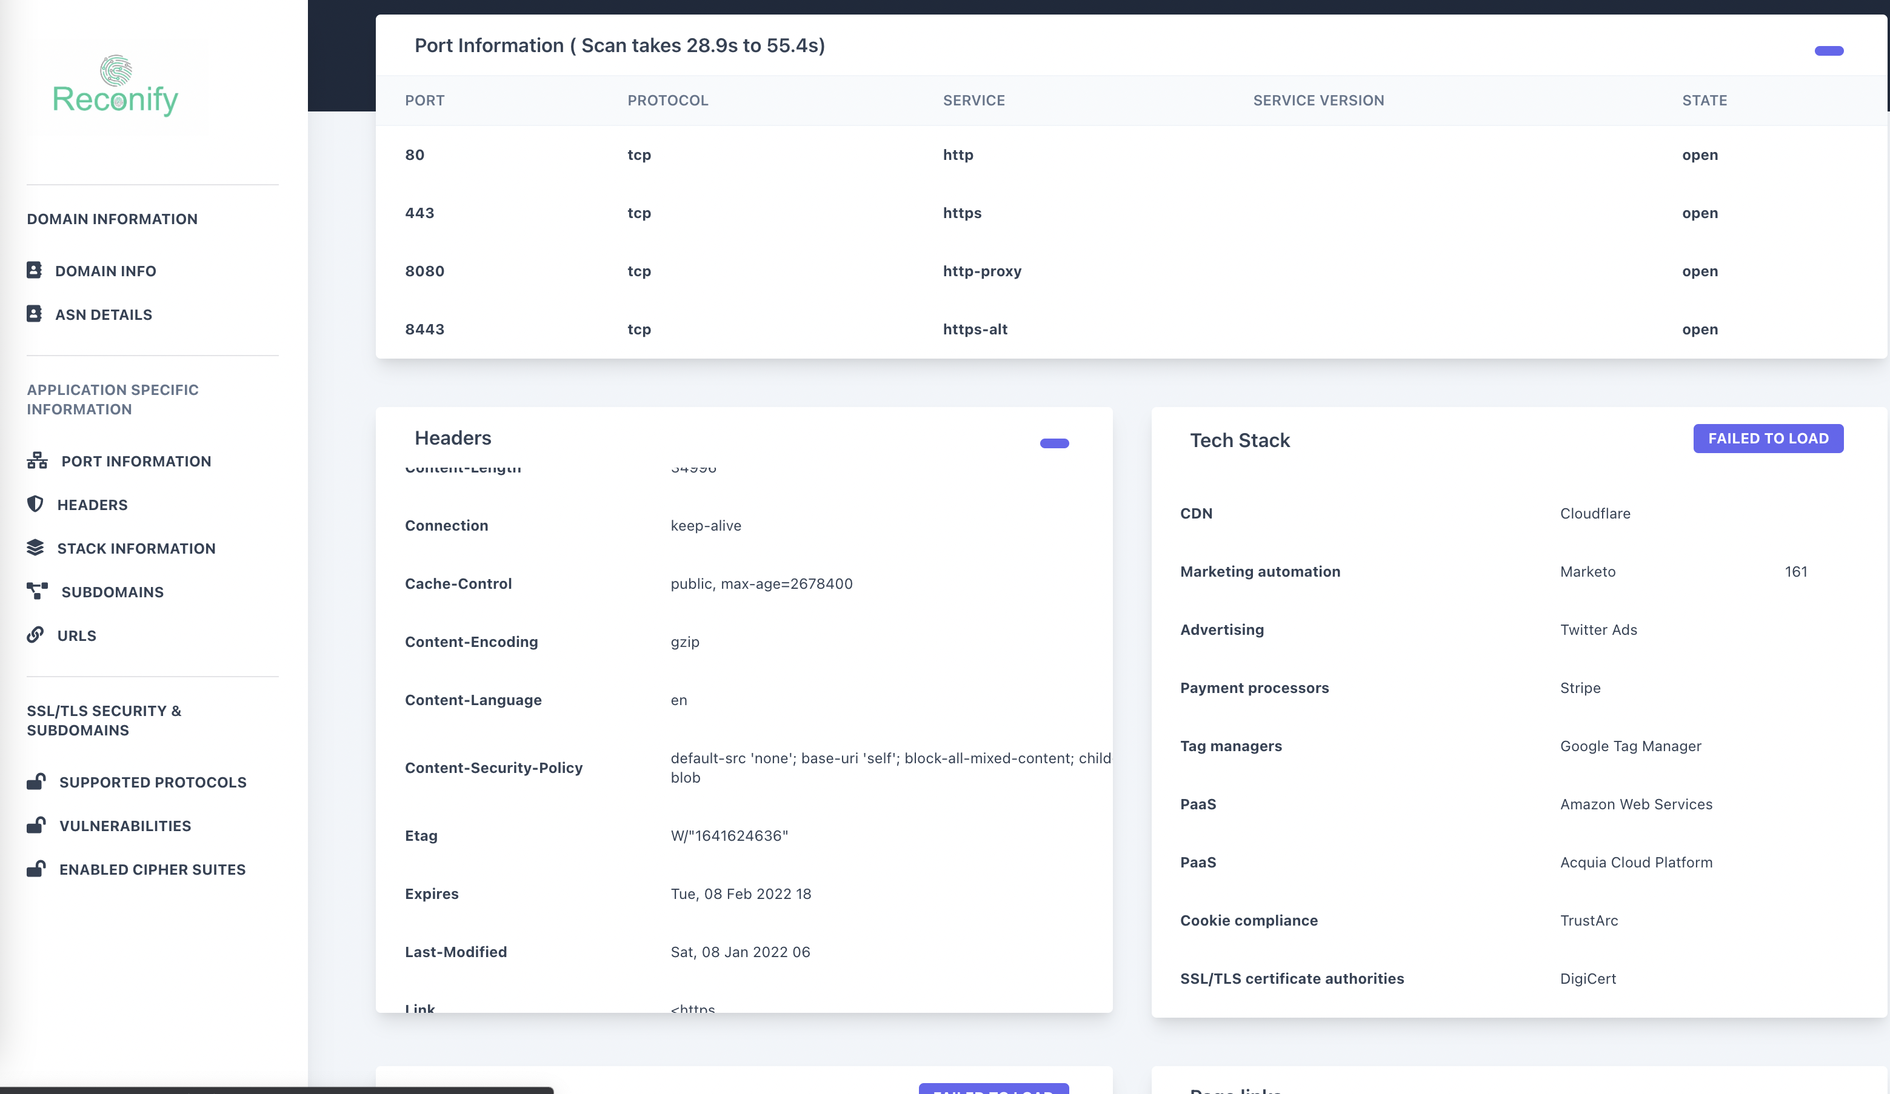Click the Enabled Cipher Suites unlock icon
This screenshot has height=1094, width=1890.
[x=36, y=869]
